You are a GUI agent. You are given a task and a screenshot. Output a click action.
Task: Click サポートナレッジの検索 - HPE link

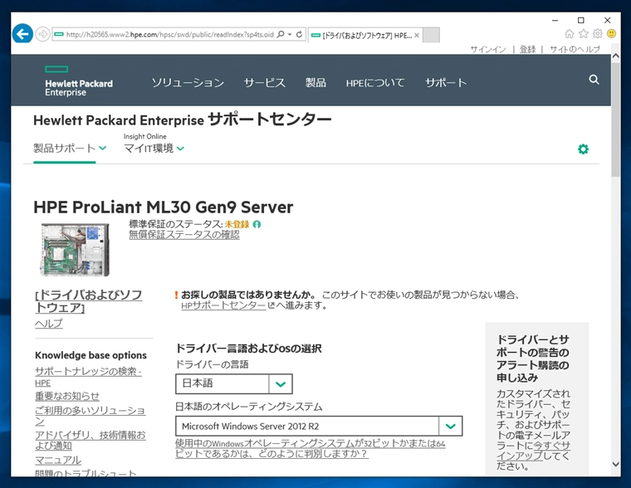click(x=88, y=377)
